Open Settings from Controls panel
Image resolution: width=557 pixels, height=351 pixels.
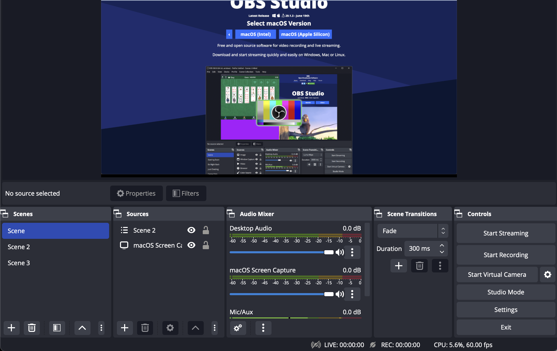[506, 310]
